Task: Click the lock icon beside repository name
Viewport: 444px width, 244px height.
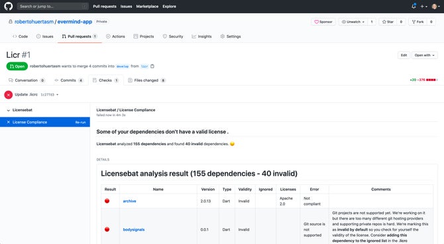Action: coord(11,21)
